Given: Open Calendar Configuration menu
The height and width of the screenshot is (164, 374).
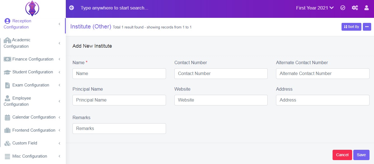Looking at the screenshot, I should (x=33, y=117).
